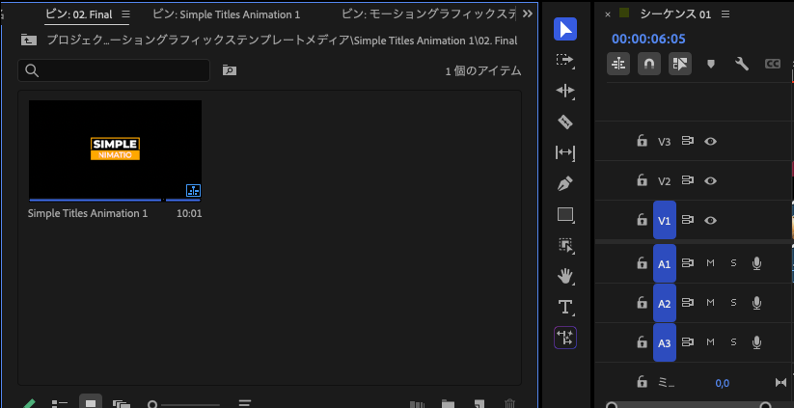The image size is (794, 408).
Task: Select the Slip tool
Action: [x=565, y=152]
